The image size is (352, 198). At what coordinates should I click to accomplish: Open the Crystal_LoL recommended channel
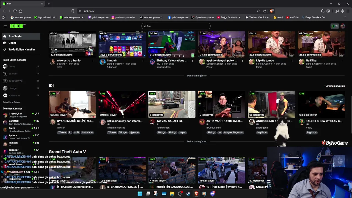(x=21, y=115)
